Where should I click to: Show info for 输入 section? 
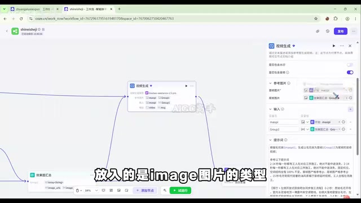[x=283, y=109]
